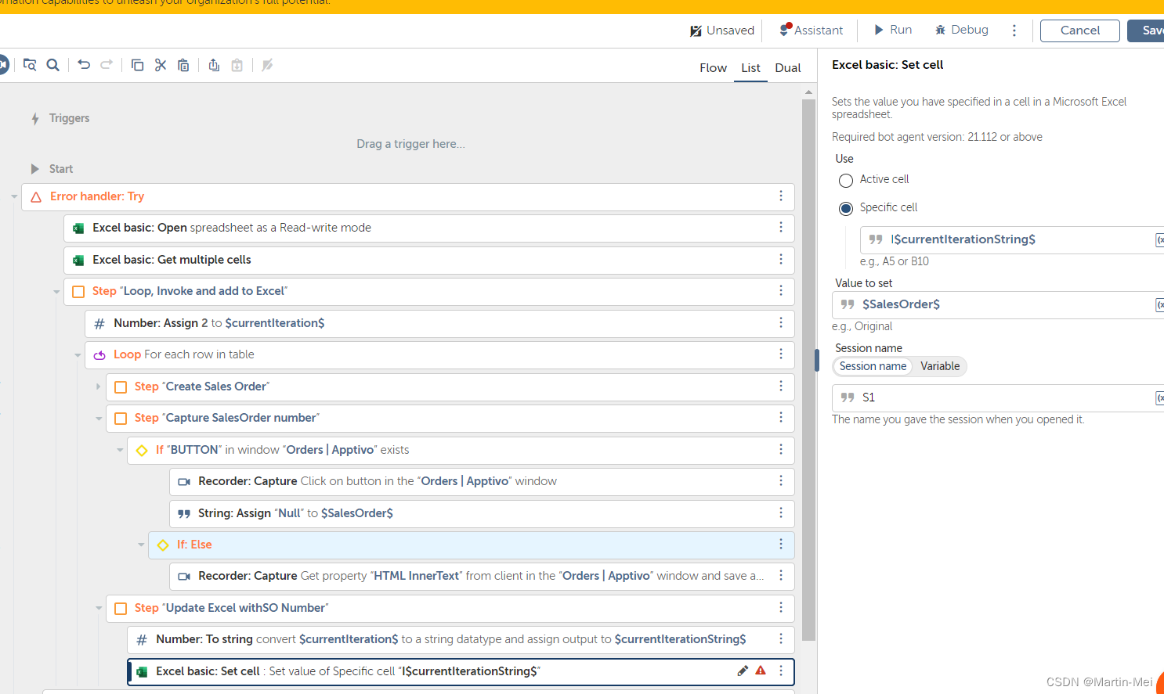Select the Recorder: Capture Get property action
The image size is (1164, 694).
coord(482,576)
